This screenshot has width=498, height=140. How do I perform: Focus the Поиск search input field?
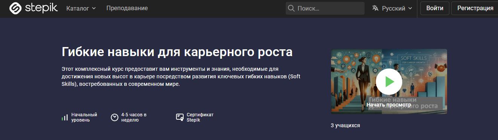tap(325, 8)
